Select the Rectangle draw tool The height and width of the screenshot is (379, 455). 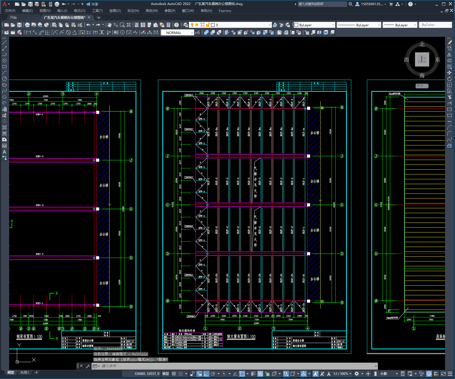[4, 67]
